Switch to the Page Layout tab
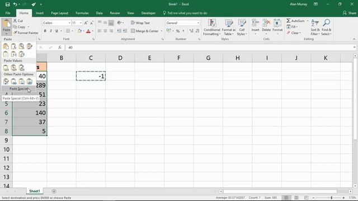Image resolution: width=358 pixels, height=201 pixels. coord(59,13)
